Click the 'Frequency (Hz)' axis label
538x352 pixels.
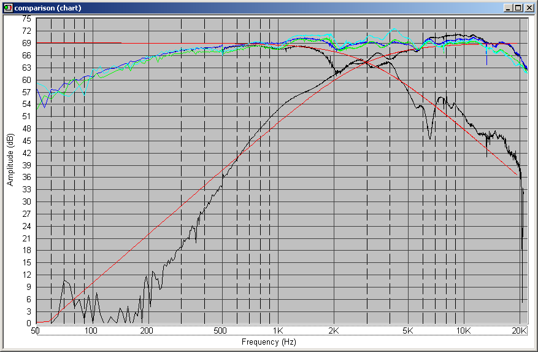(x=269, y=342)
